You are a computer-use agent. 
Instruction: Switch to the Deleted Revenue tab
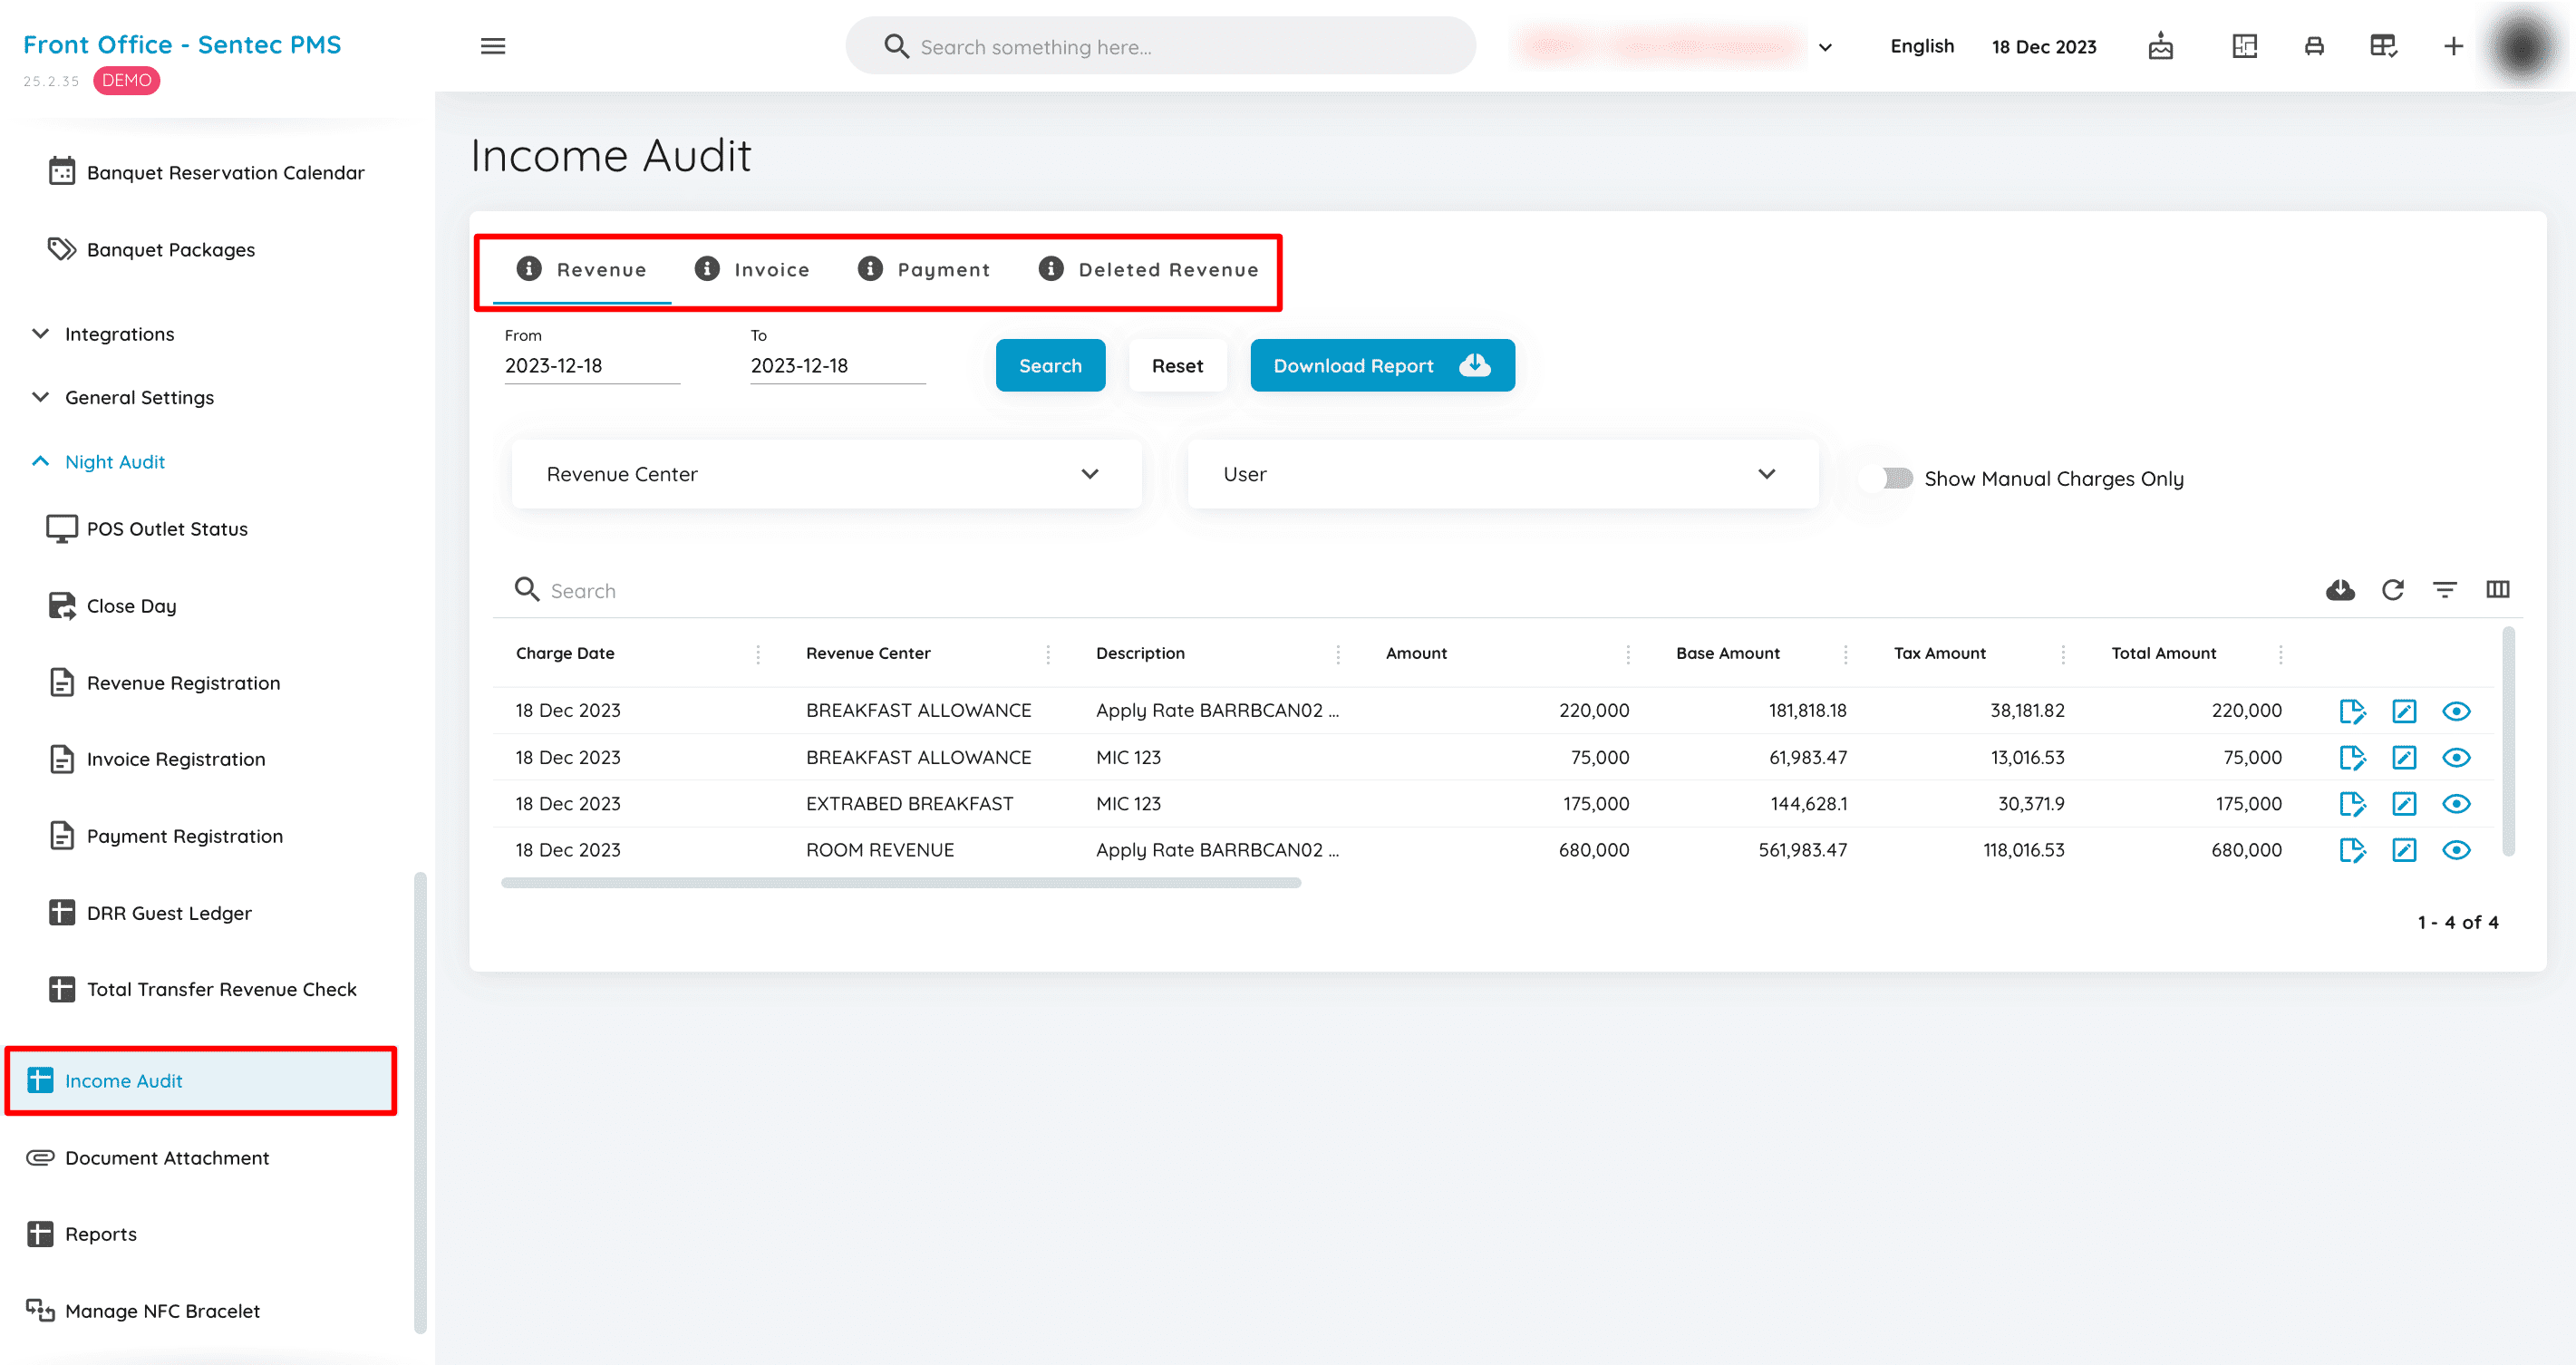point(1149,270)
